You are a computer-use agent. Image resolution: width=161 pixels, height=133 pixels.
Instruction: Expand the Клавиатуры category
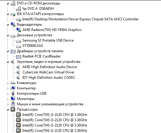8,83
